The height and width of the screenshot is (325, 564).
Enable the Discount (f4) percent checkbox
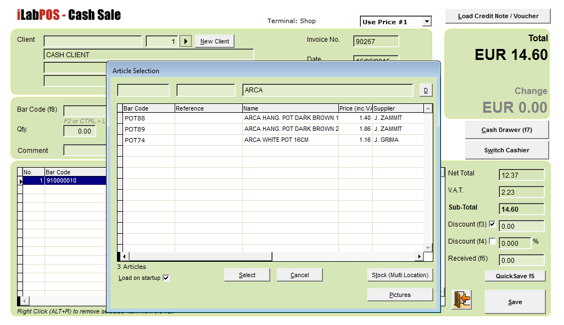pyautogui.click(x=492, y=241)
